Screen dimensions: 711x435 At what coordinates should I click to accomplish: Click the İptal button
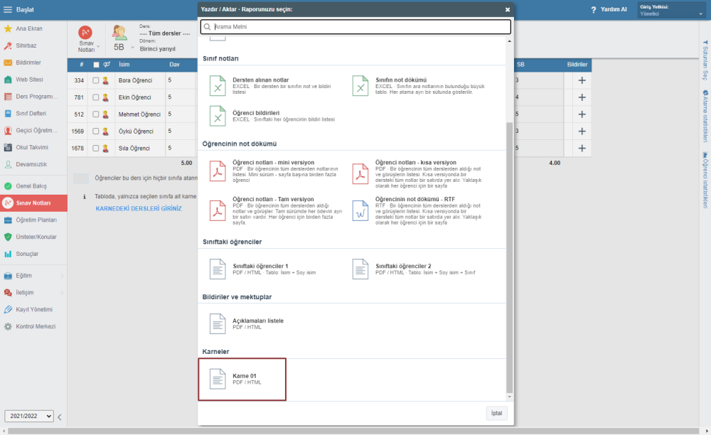(x=496, y=413)
